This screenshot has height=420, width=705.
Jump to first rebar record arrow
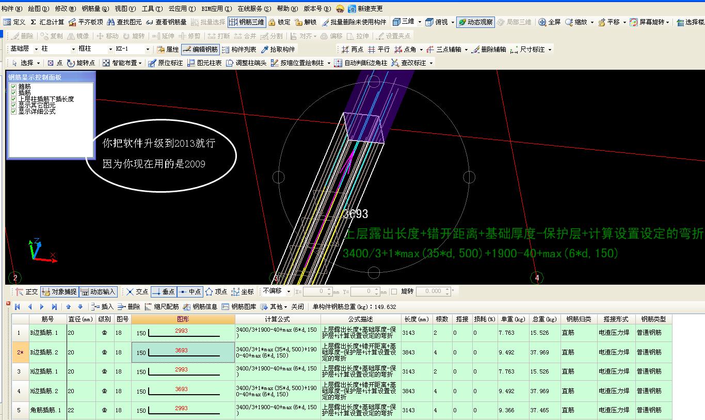pos(18,307)
